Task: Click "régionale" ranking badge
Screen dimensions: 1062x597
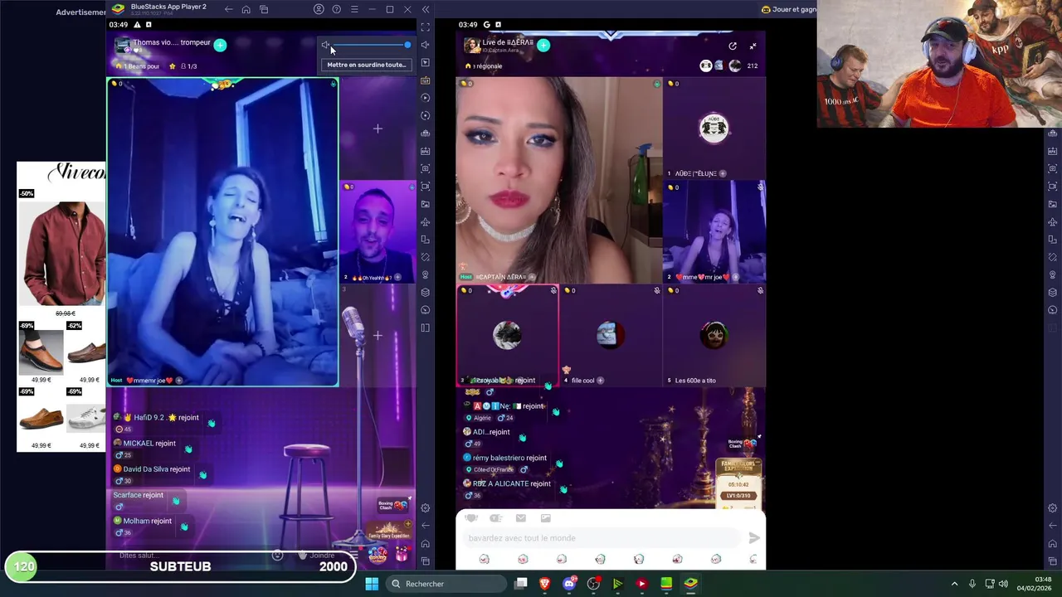Action: coord(485,66)
